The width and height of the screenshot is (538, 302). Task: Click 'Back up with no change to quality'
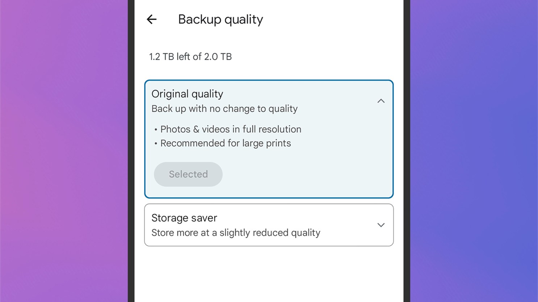click(224, 109)
